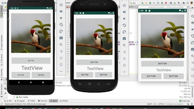
Task: Switch to the TODO tab
Action: 31,101
